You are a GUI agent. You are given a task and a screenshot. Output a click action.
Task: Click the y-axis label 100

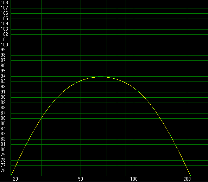4,45
